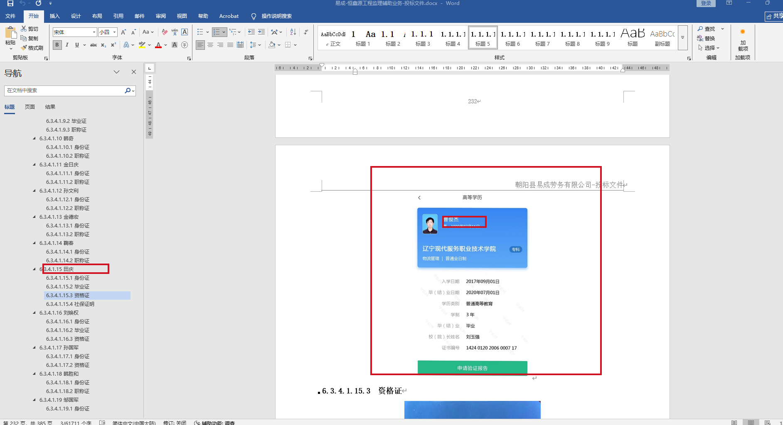This screenshot has width=783, height=425.
Task: Jump to heading 6.3.4.1.16.2 毕业证
Action: [x=68, y=330]
